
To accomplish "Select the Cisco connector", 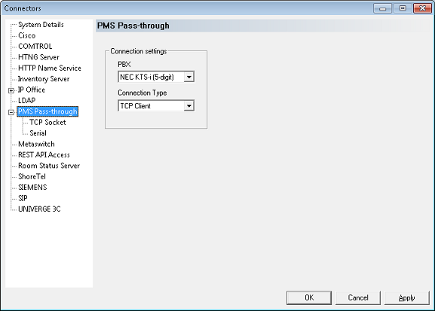I will [x=26, y=35].
